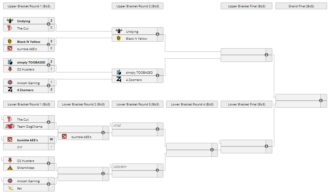Click simply TOOBASED team name in Round 1
Screen dimensions: 329x194
[31, 62]
